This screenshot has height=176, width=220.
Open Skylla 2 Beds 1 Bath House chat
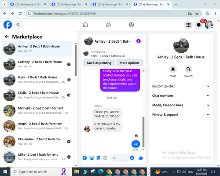coord(37,95)
